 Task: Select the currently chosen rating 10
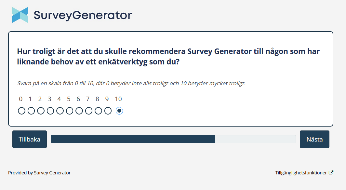[119, 111]
